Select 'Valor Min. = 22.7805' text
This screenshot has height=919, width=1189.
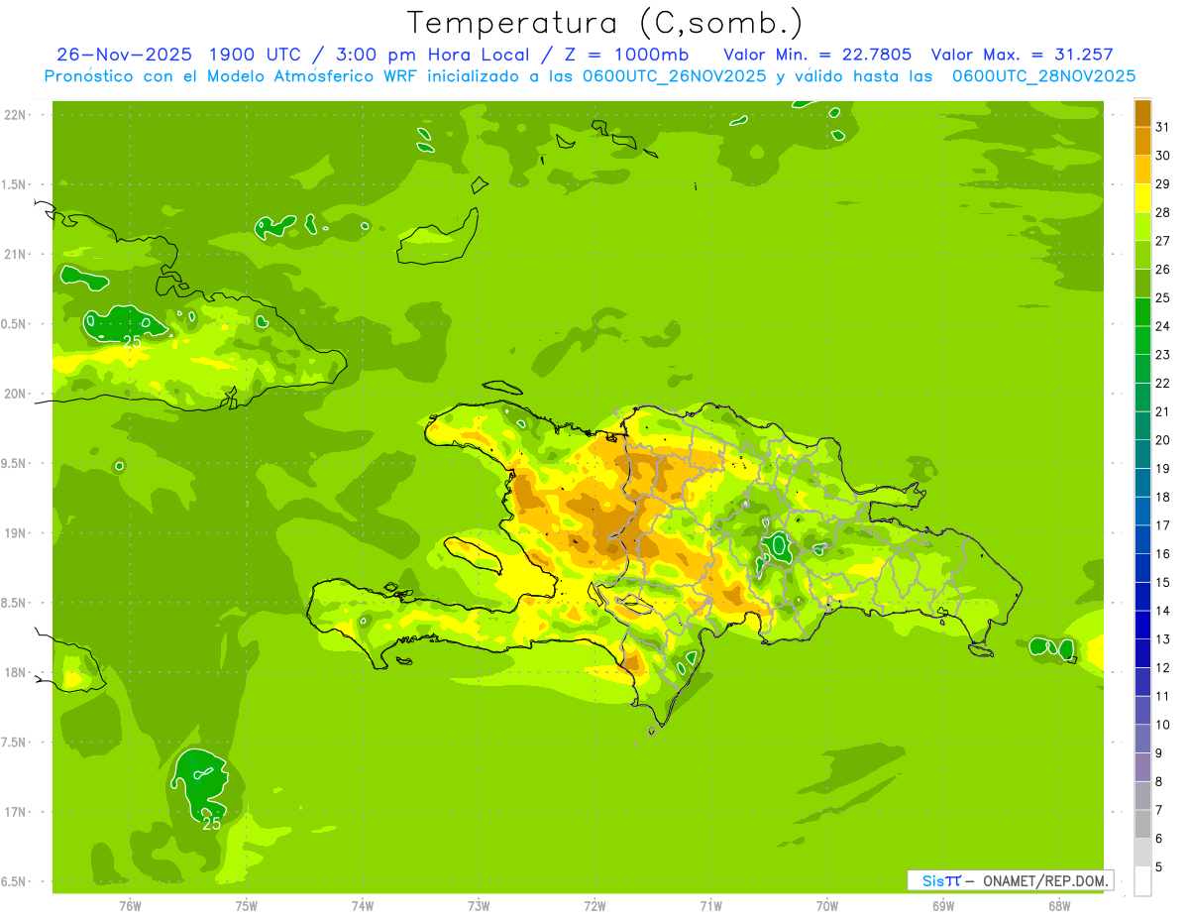[817, 55]
